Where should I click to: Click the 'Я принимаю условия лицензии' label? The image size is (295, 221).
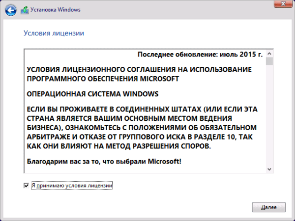[72, 186]
